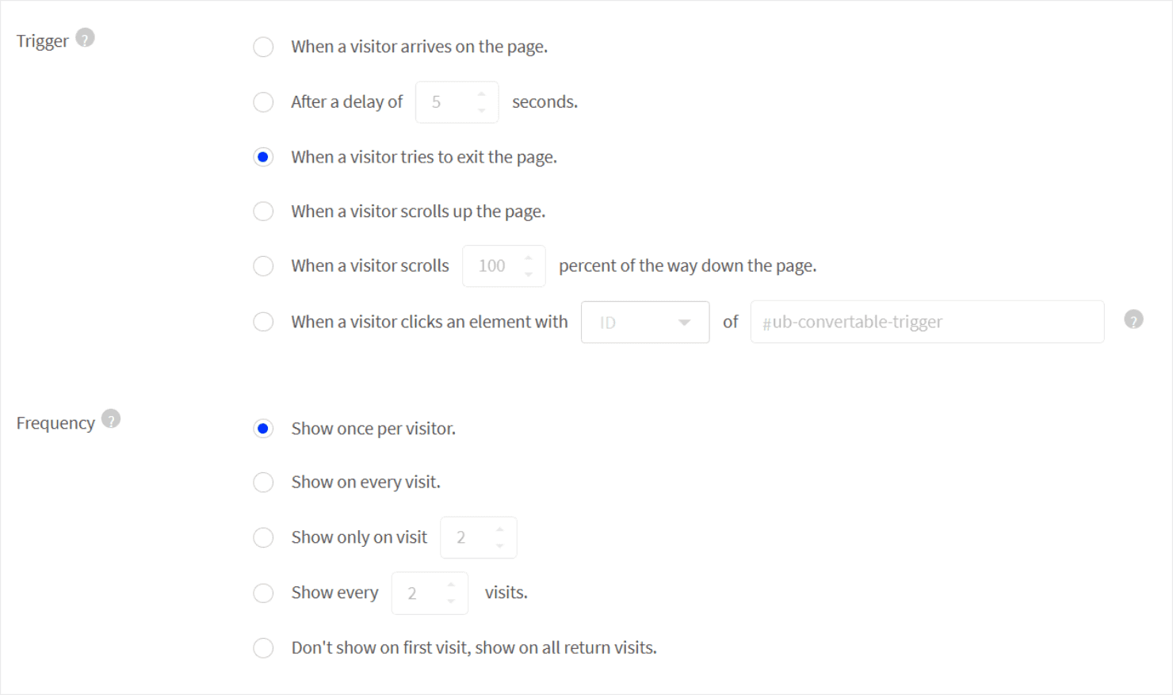Select scroll percentage trigger option
This screenshot has height=695, width=1173.
(x=263, y=265)
